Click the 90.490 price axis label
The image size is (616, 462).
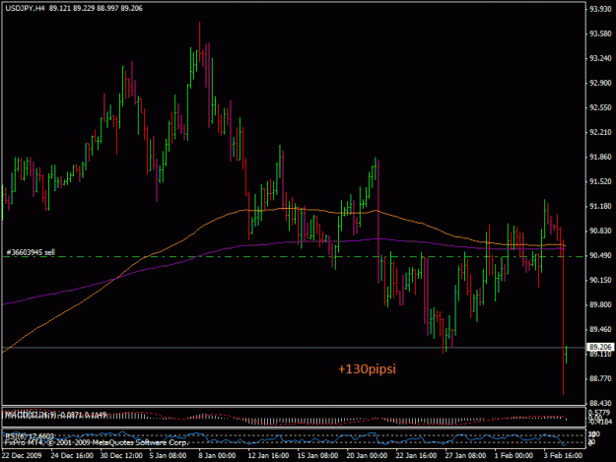pos(600,255)
